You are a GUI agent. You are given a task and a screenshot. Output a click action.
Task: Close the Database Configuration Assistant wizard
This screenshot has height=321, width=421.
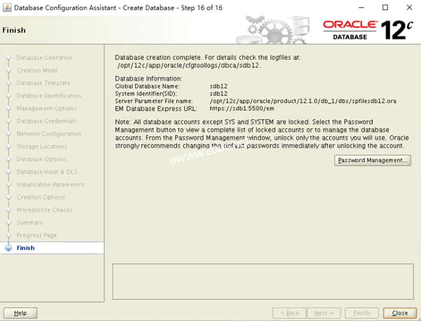click(399, 313)
